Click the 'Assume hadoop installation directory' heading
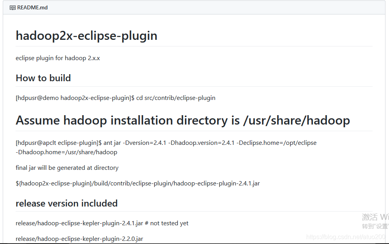 point(183,121)
